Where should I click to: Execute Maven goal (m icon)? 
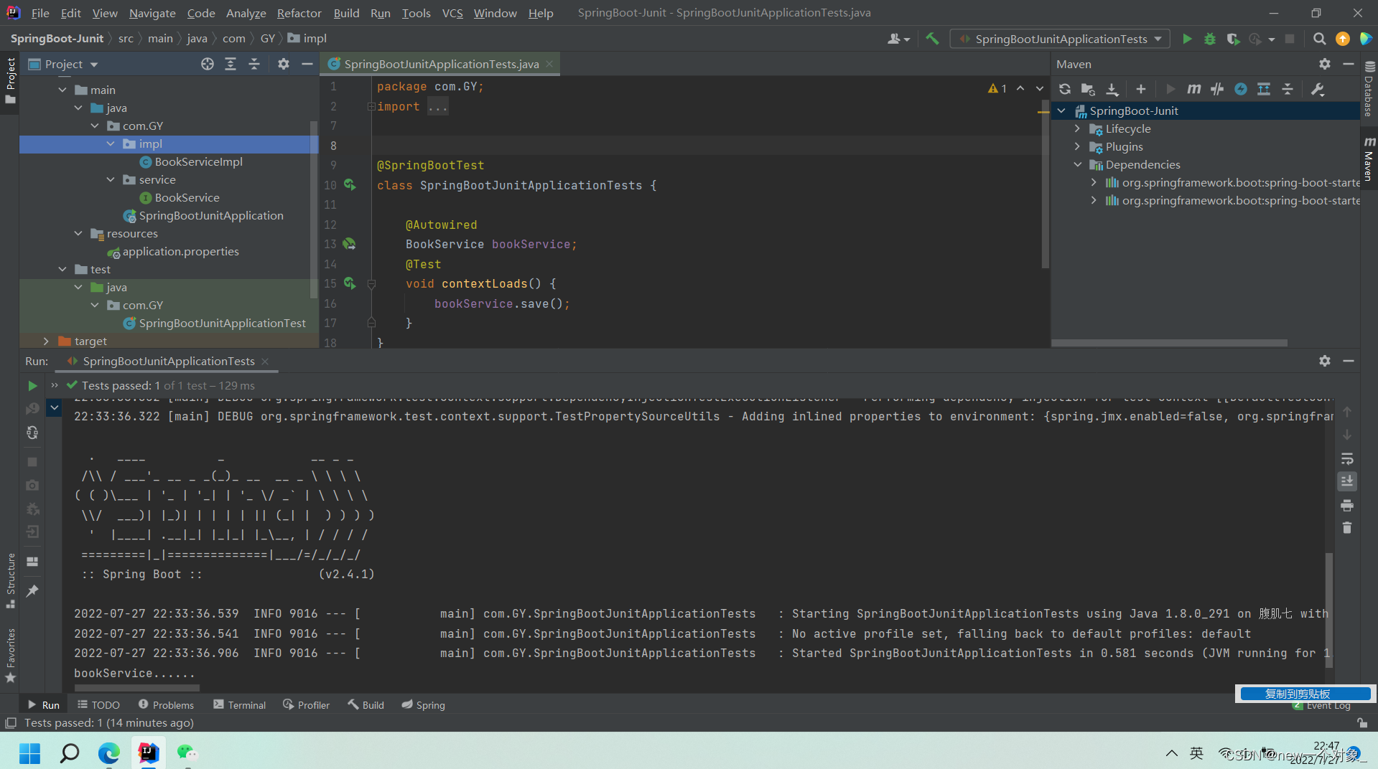coord(1193,89)
